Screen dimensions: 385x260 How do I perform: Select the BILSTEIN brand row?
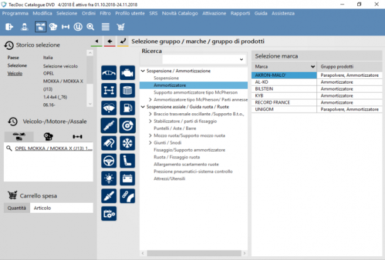point(316,89)
